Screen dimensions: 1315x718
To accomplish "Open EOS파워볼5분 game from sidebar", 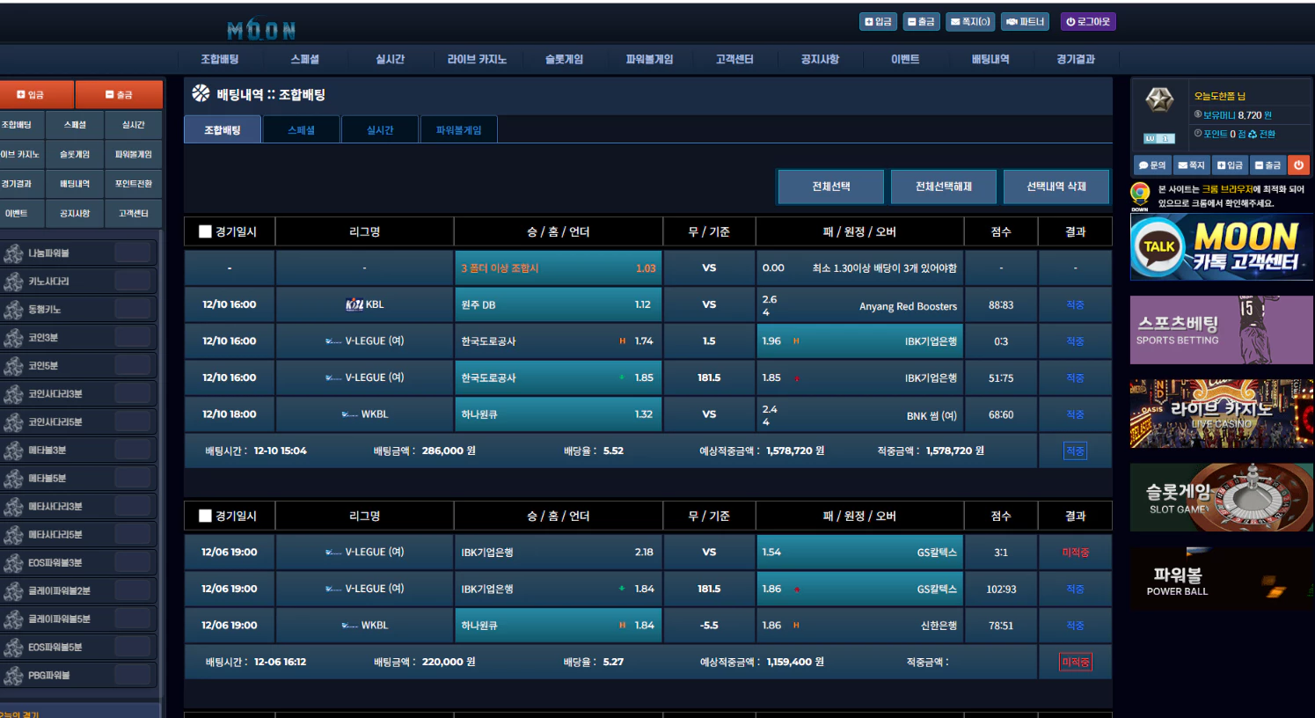I will [x=78, y=648].
